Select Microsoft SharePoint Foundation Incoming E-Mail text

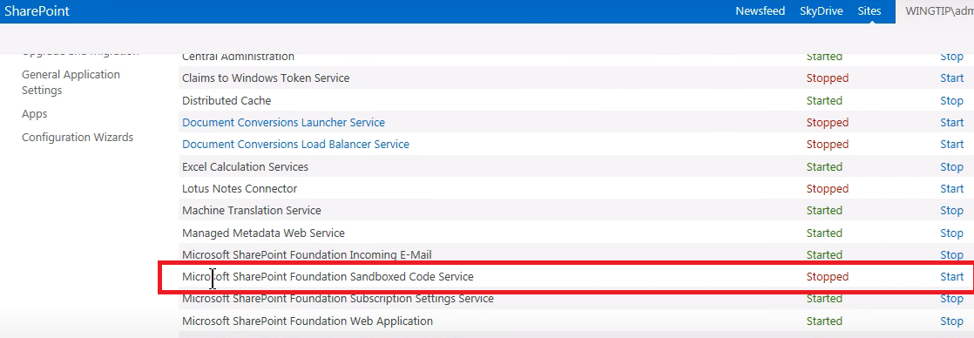click(x=307, y=254)
